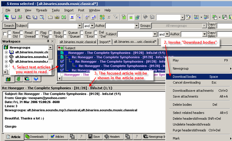Click the folder with green X icon
The height and width of the screenshot is (141, 232).
[64, 17]
